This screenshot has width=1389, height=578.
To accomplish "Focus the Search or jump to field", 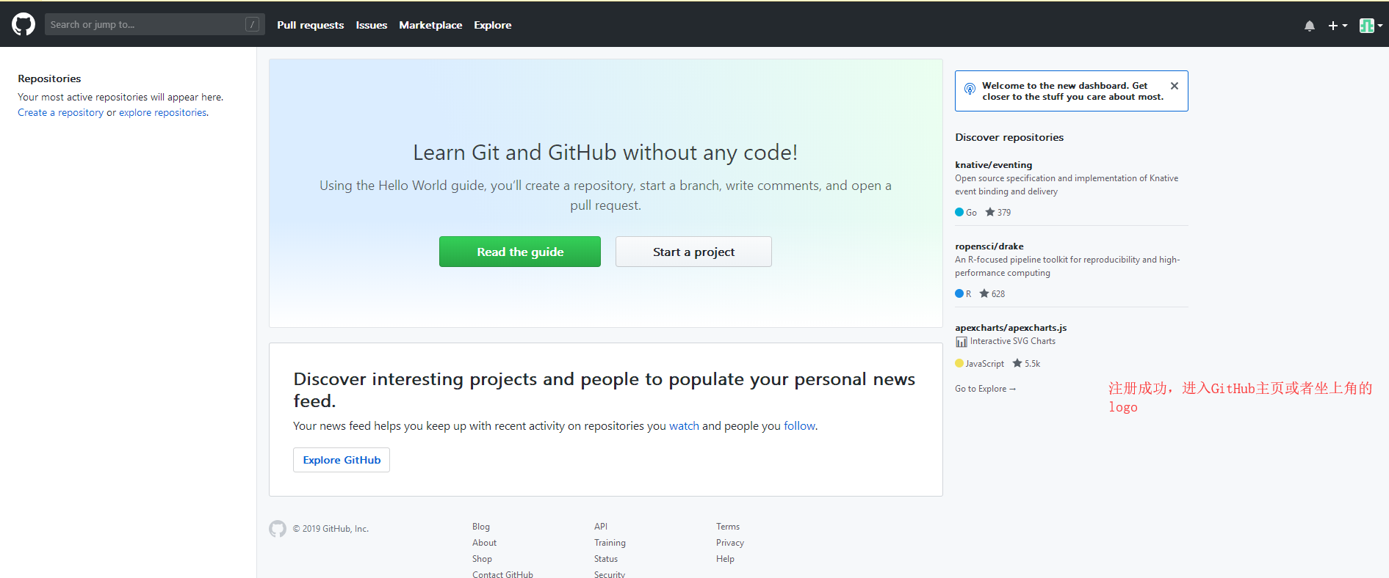I will pos(154,24).
